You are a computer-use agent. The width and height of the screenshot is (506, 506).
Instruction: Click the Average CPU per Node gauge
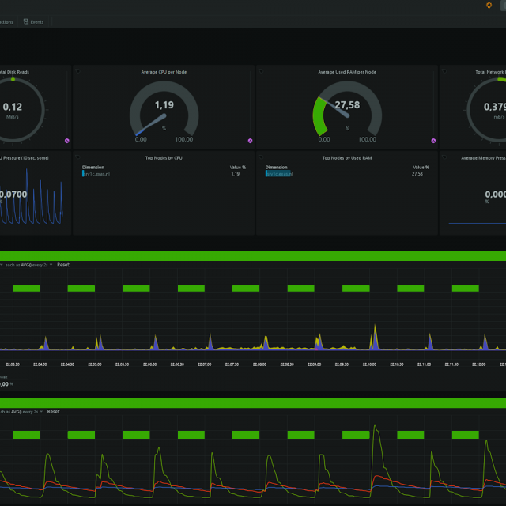[x=164, y=110]
